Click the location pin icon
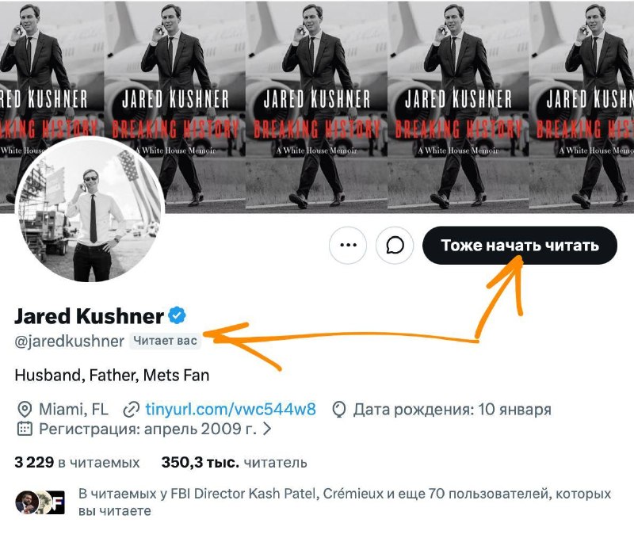This screenshot has height=542, width=634. 25,410
